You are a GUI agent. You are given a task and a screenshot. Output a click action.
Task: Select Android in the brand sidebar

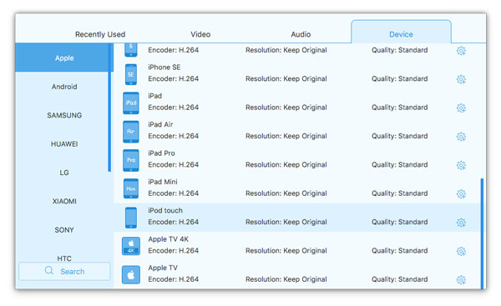[64, 87]
